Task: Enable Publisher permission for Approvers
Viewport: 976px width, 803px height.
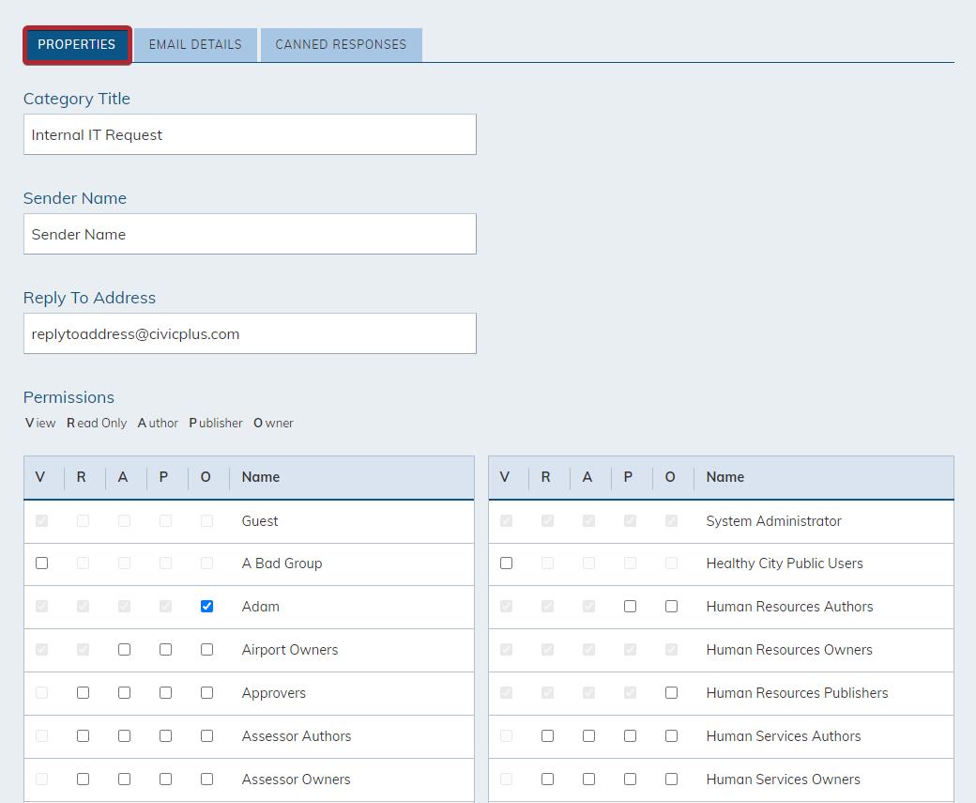Action: tap(165, 693)
